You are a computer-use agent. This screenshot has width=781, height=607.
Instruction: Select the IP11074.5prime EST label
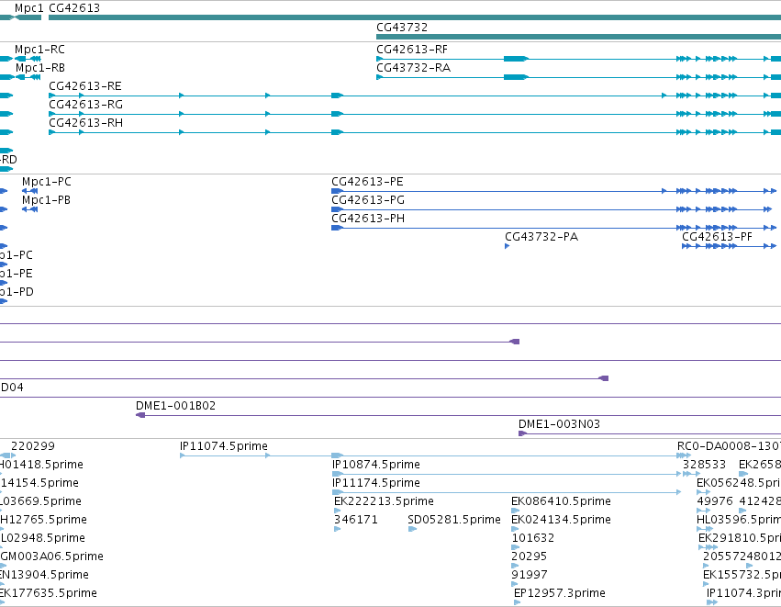click(224, 446)
